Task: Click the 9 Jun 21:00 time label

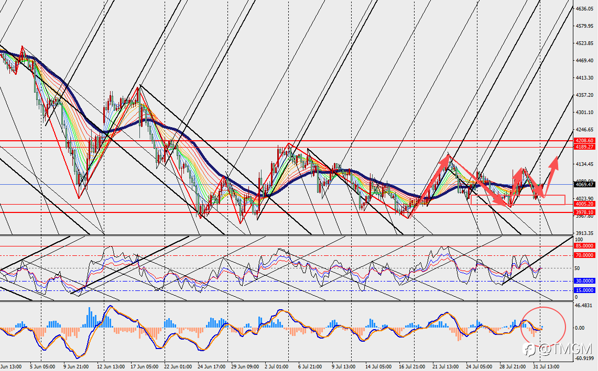Action: [77, 367]
